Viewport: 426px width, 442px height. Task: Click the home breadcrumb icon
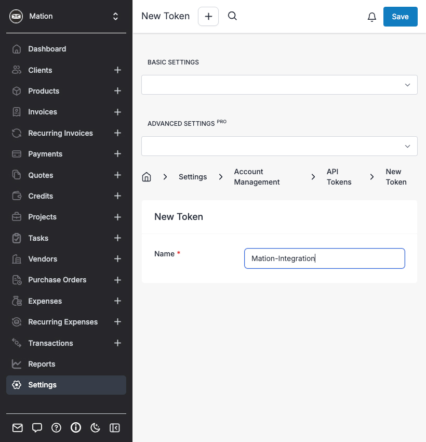[147, 177]
